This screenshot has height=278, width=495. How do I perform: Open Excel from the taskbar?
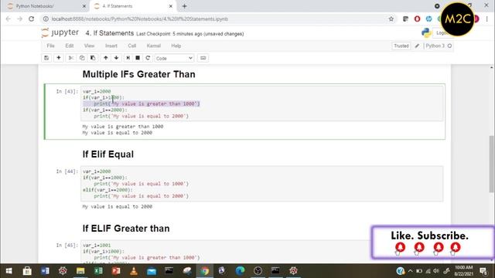[x=98, y=271]
